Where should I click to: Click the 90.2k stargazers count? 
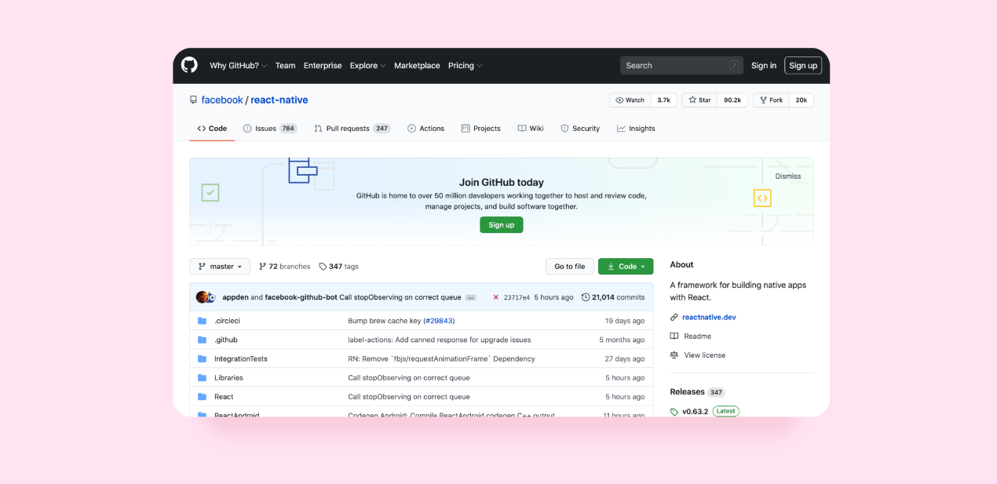[732, 100]
